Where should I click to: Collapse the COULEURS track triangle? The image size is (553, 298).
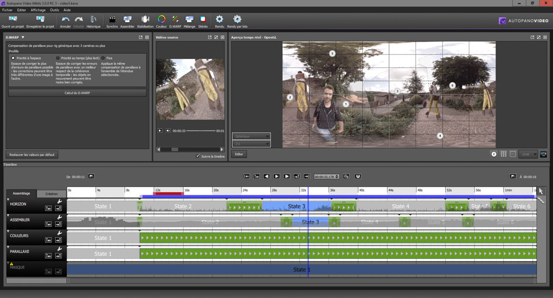[8, 232]
